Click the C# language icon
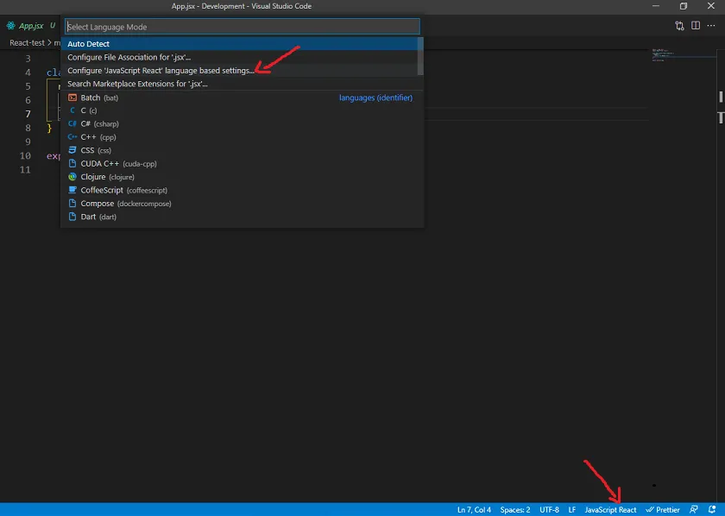This screenshot has height=516, width=725. pos(72,124)
